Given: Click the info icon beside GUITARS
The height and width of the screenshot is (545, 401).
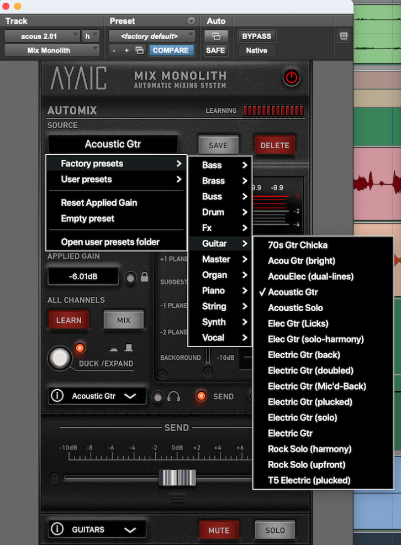Looking at the screenshot, I should (57, 529).
